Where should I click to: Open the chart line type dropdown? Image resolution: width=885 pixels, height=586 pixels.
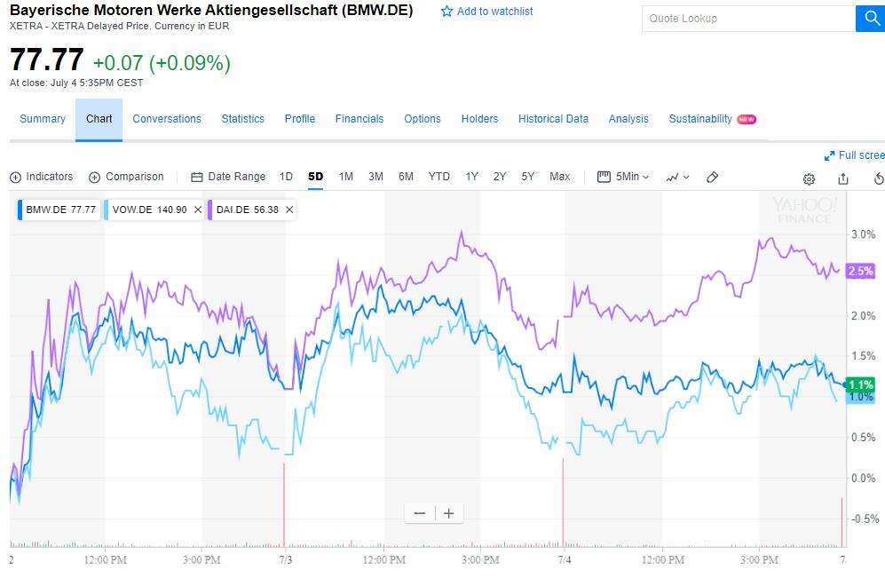pyautogui.click(x=677, y=177)
